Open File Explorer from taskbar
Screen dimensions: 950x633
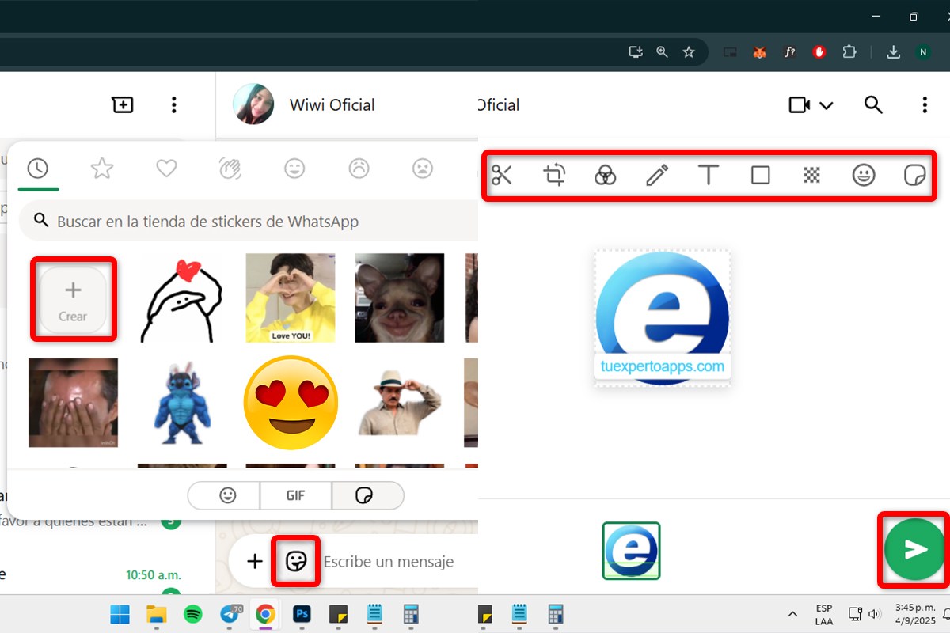[x=157, y=614]
